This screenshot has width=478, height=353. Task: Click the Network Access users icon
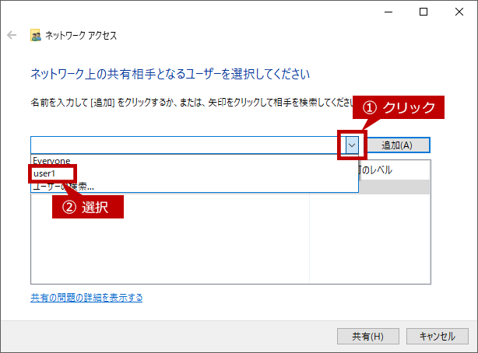tap(36, 35)
